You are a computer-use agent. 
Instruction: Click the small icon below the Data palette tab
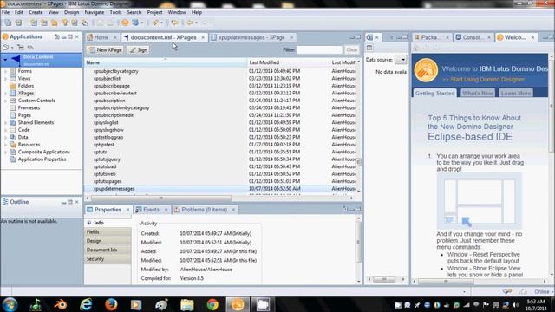pos(369,48)
